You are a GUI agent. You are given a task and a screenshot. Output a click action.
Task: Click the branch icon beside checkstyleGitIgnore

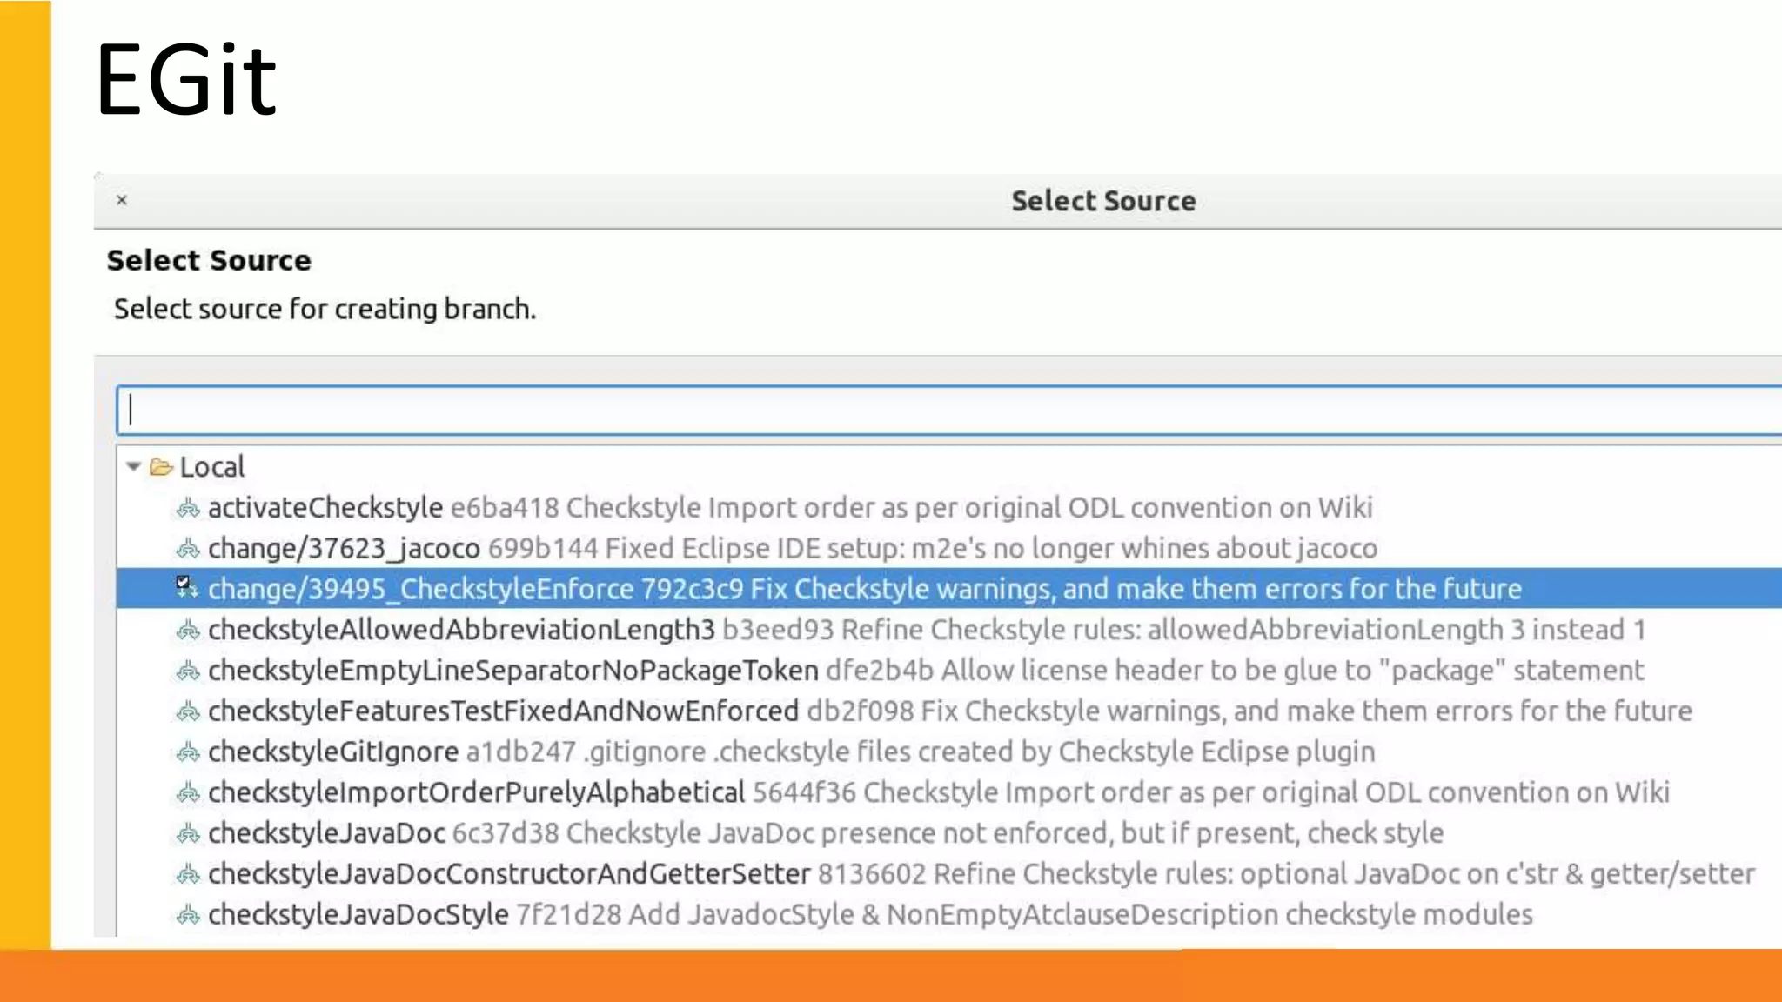pyautogui.click(x=188, y=752)
